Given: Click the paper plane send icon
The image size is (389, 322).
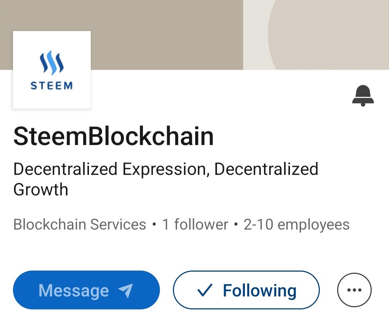Looking at the screenshot, I should 126,290.
